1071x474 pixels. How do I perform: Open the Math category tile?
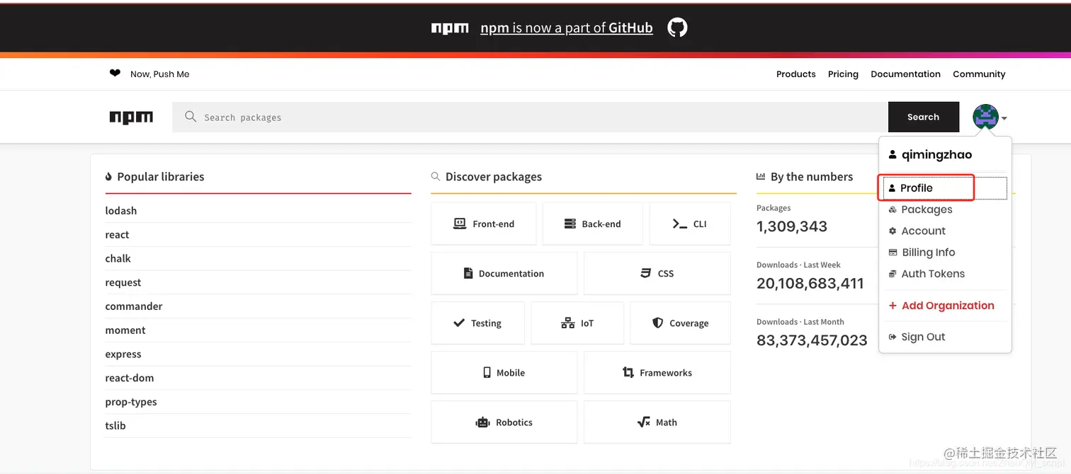click(657, 422)
